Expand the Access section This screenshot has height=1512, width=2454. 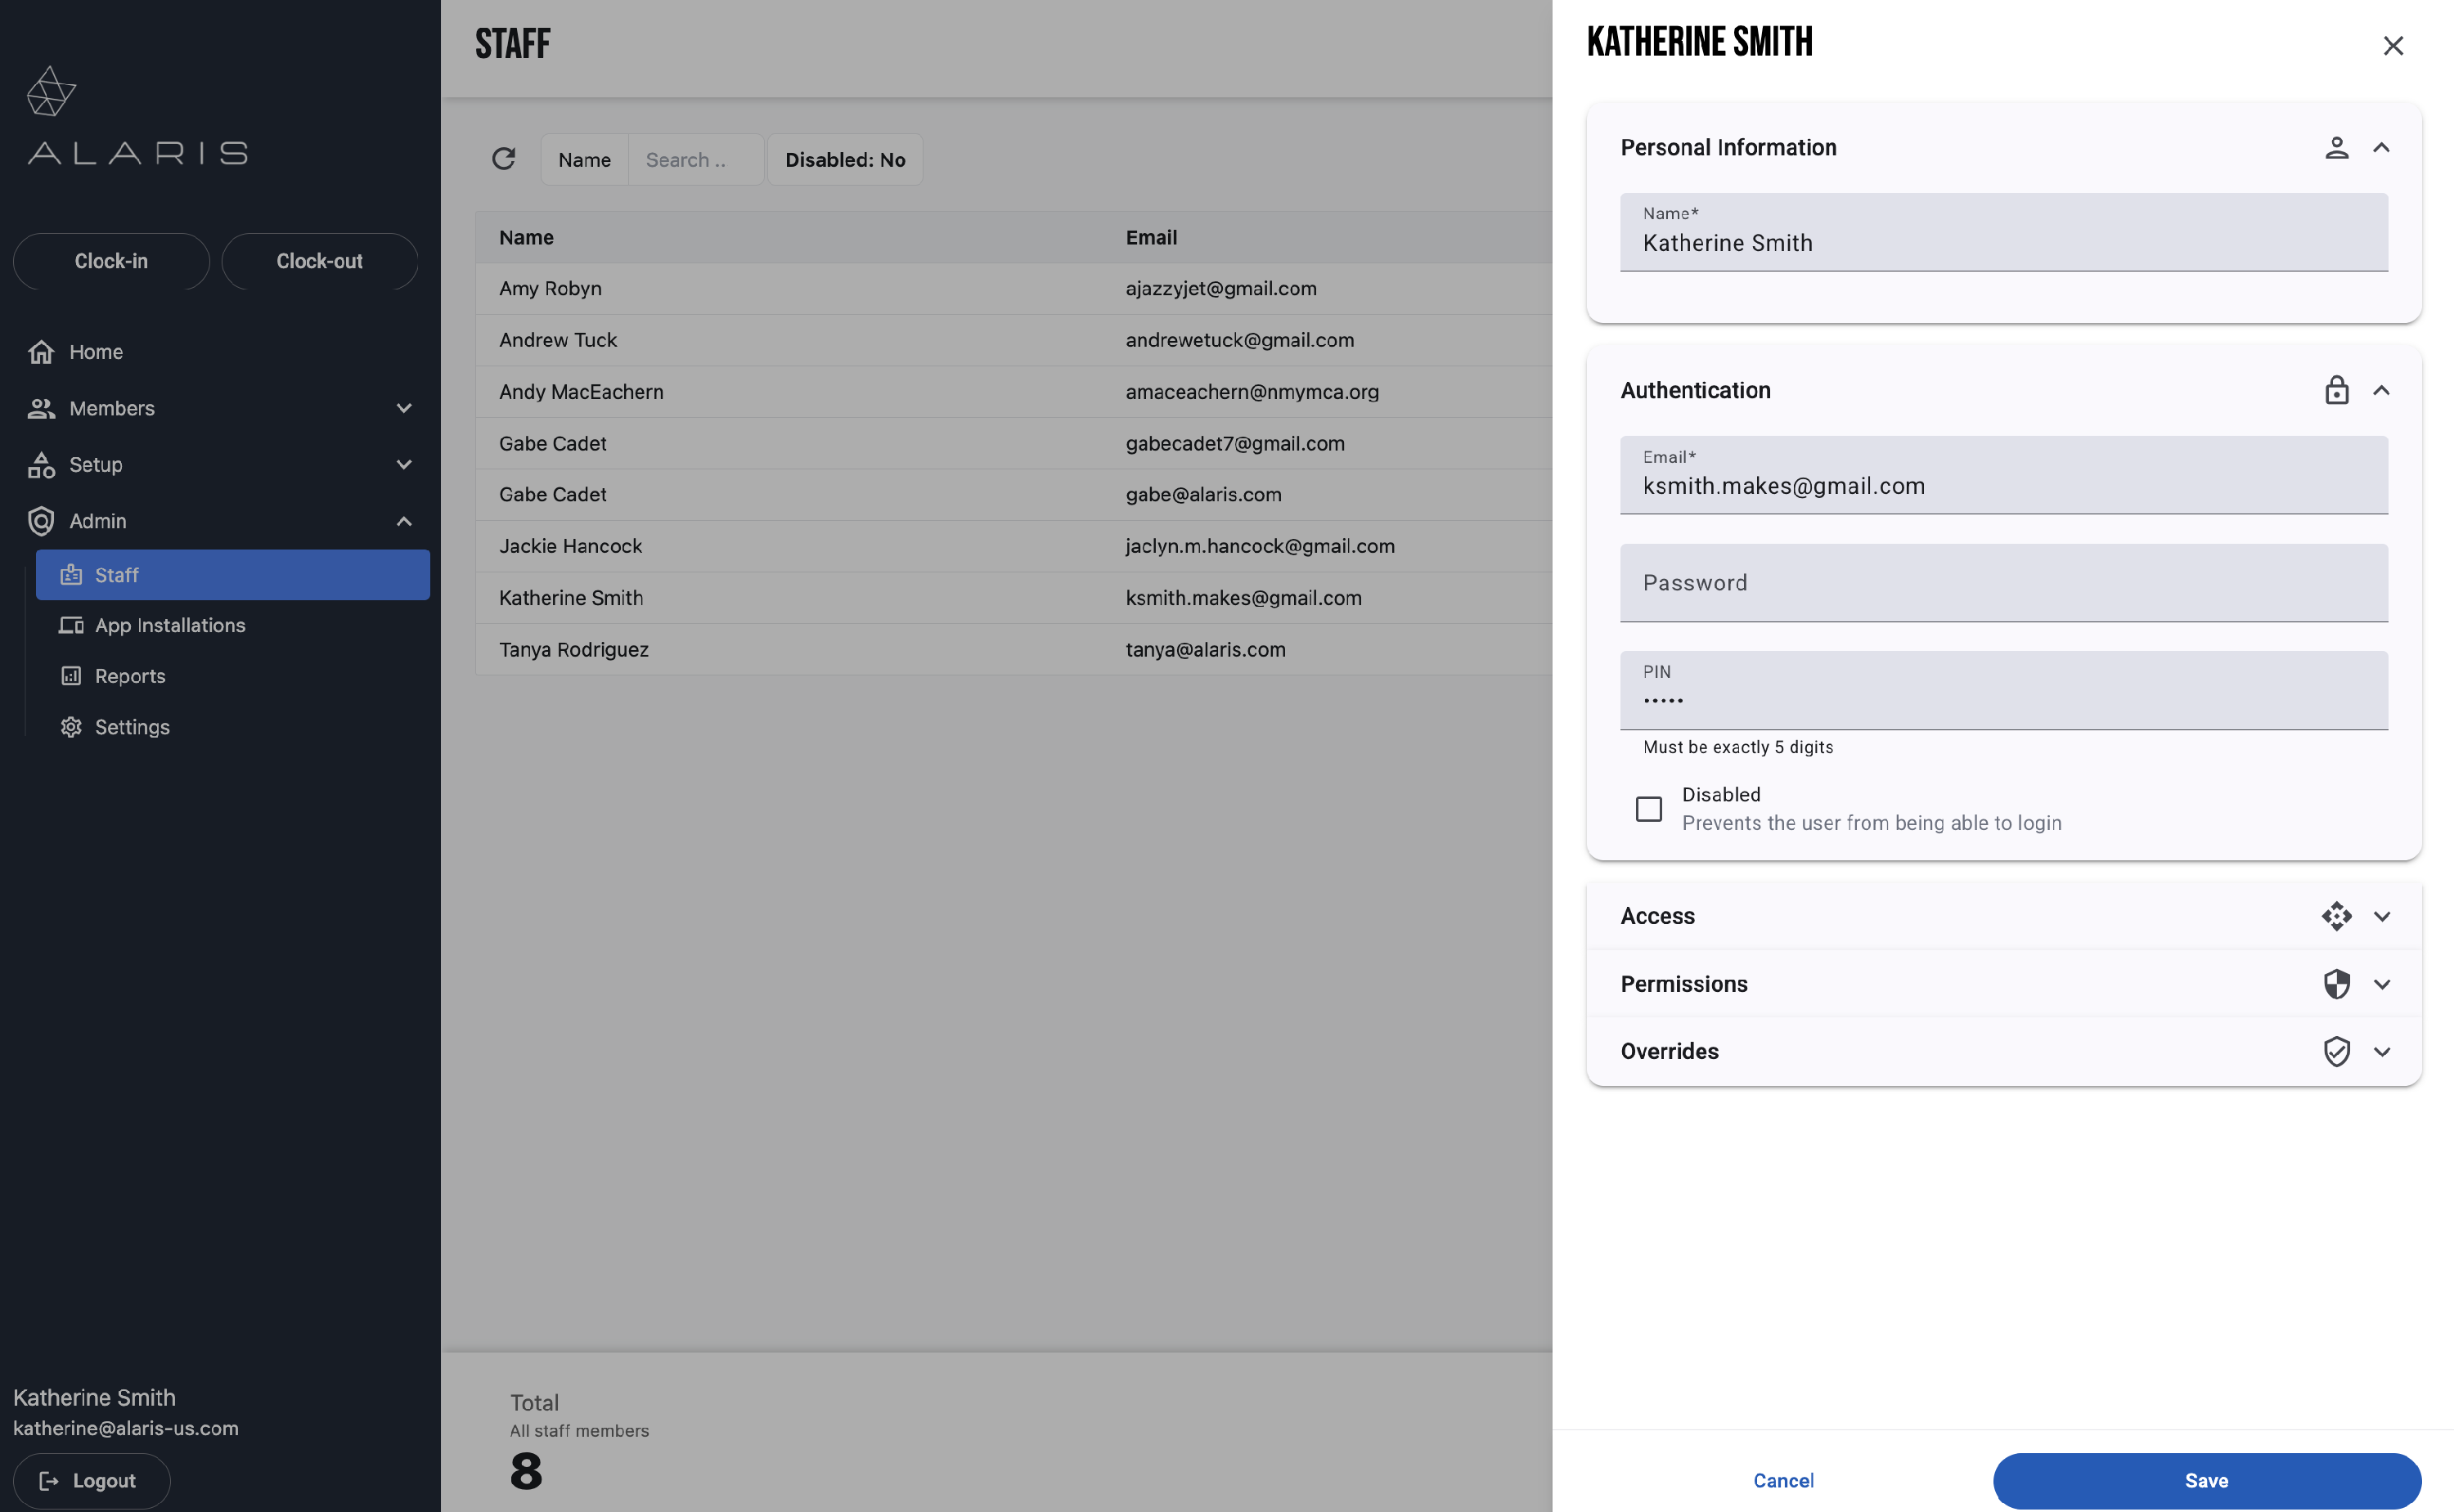(2381, 916)
